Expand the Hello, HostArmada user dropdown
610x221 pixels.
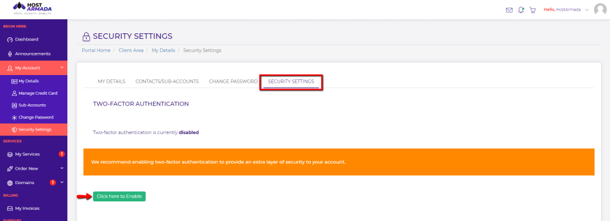567,10
